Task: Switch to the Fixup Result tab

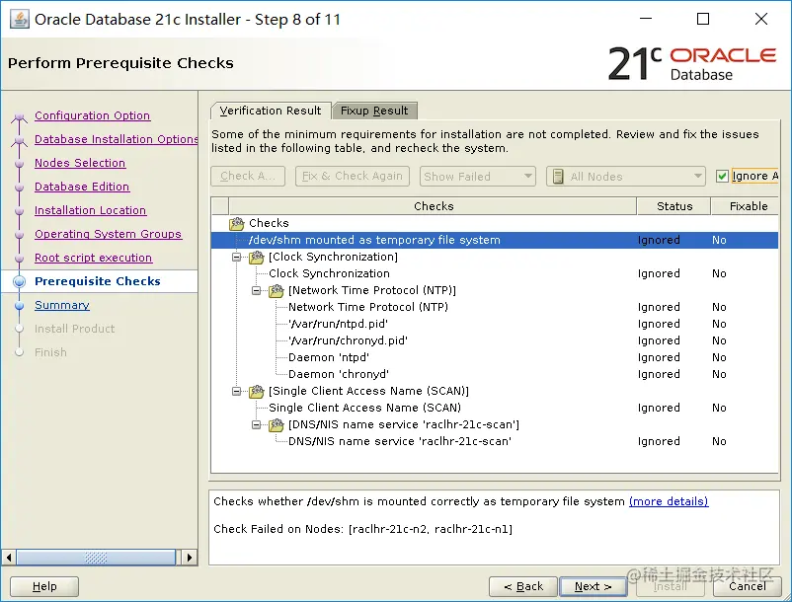Action: coord(374,111)
